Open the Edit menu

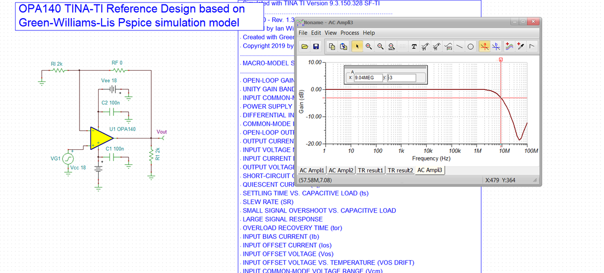pos(316,33)
